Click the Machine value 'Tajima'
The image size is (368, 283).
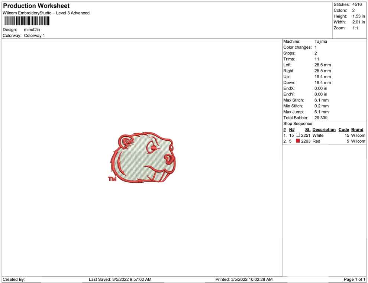[x=320, y=42]
